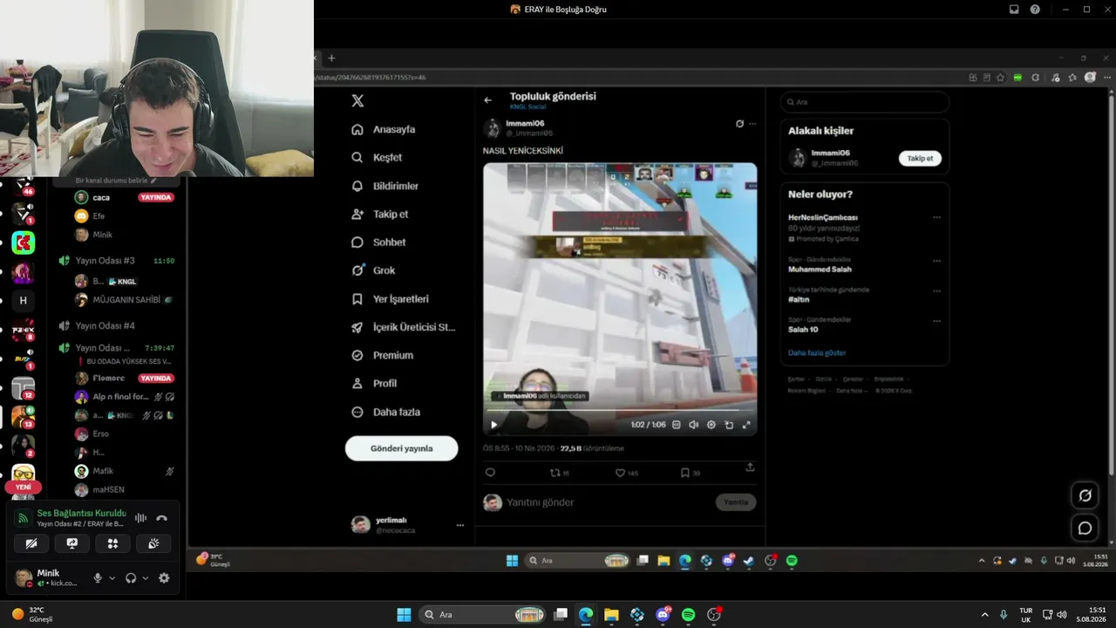Click the Yanıtla reply button

[x=736, y=502]
